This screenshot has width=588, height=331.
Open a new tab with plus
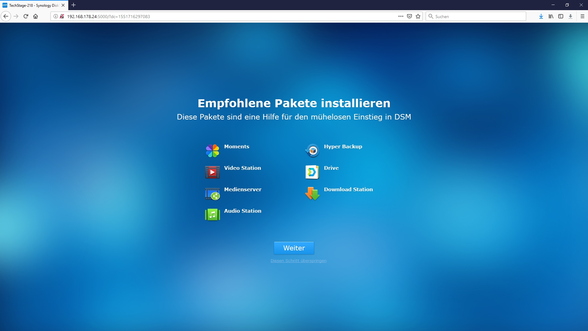[x=73, y=5]
